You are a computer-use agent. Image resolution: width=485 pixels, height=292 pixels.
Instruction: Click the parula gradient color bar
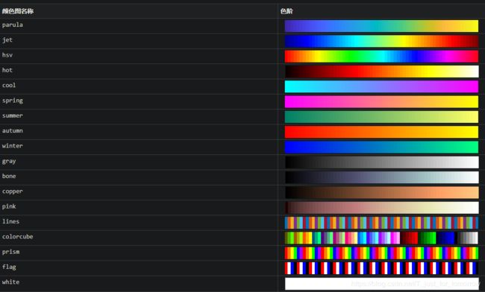[381, 26]
